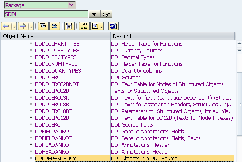Click the superior object list hierarchy icon
242x162 pixels.
pos(84,26)
